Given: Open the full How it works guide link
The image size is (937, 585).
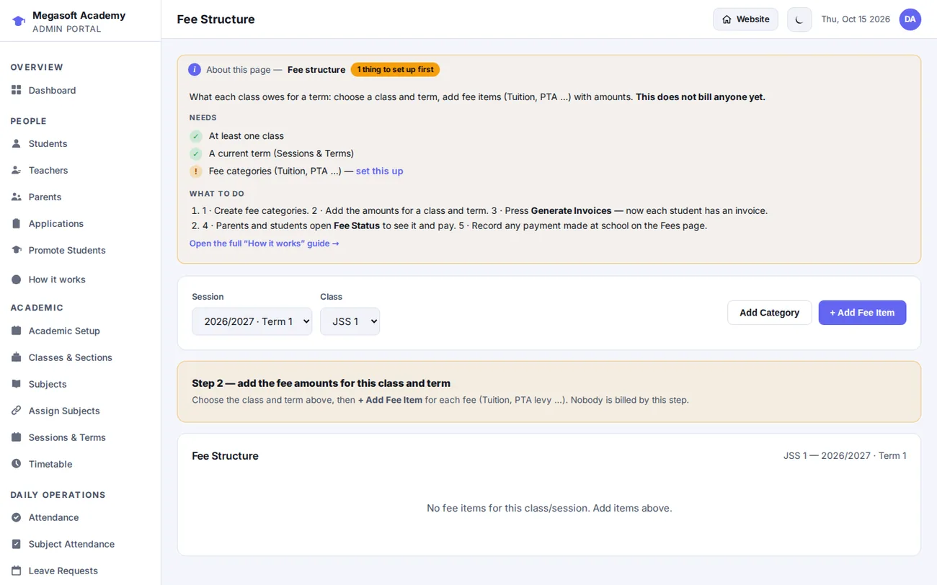Looking at the screenshot, I should point(264,244).
